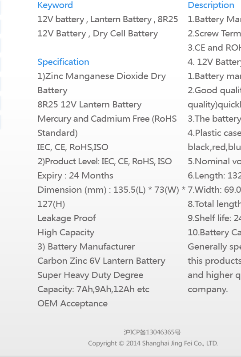Click the Copyright 2014 Shanghai Jing Fei text
The height and width of the screenshot is (357, 241).
pyautogui.click(x=153, y=343)
